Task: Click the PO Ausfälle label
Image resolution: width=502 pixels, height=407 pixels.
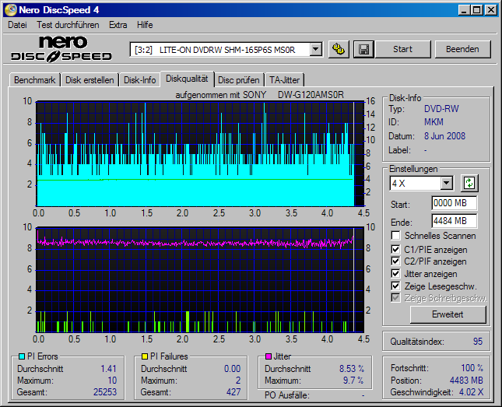Action: point(287,395)
